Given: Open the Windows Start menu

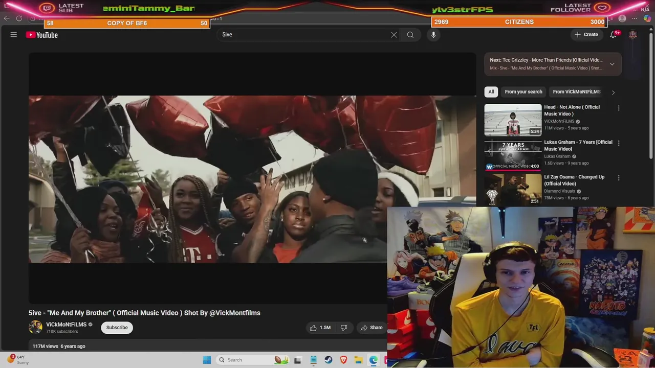Looking at the screenshot, I should tap(207, 360).
